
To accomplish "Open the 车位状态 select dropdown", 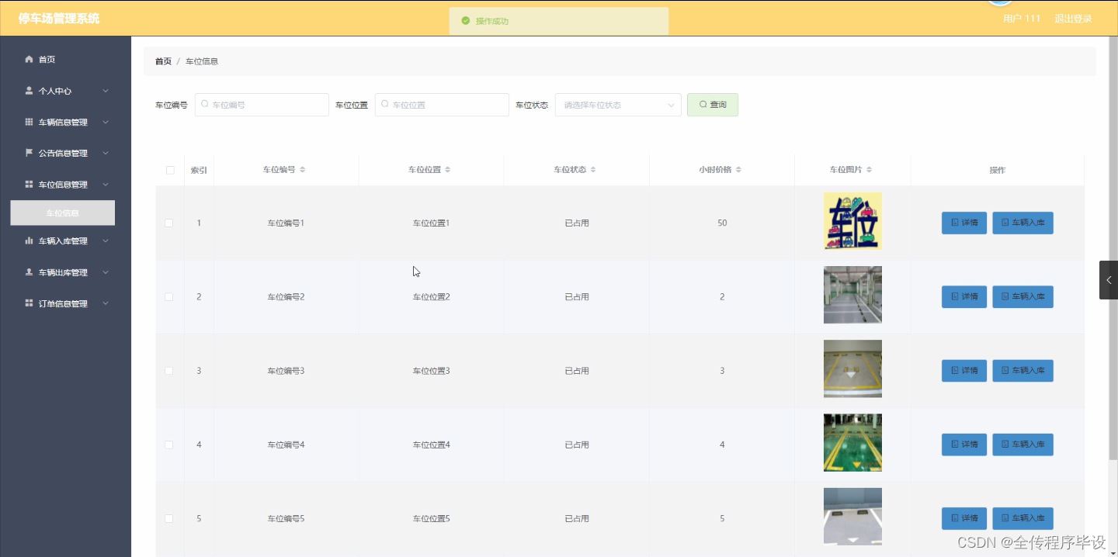I will 618,105.
